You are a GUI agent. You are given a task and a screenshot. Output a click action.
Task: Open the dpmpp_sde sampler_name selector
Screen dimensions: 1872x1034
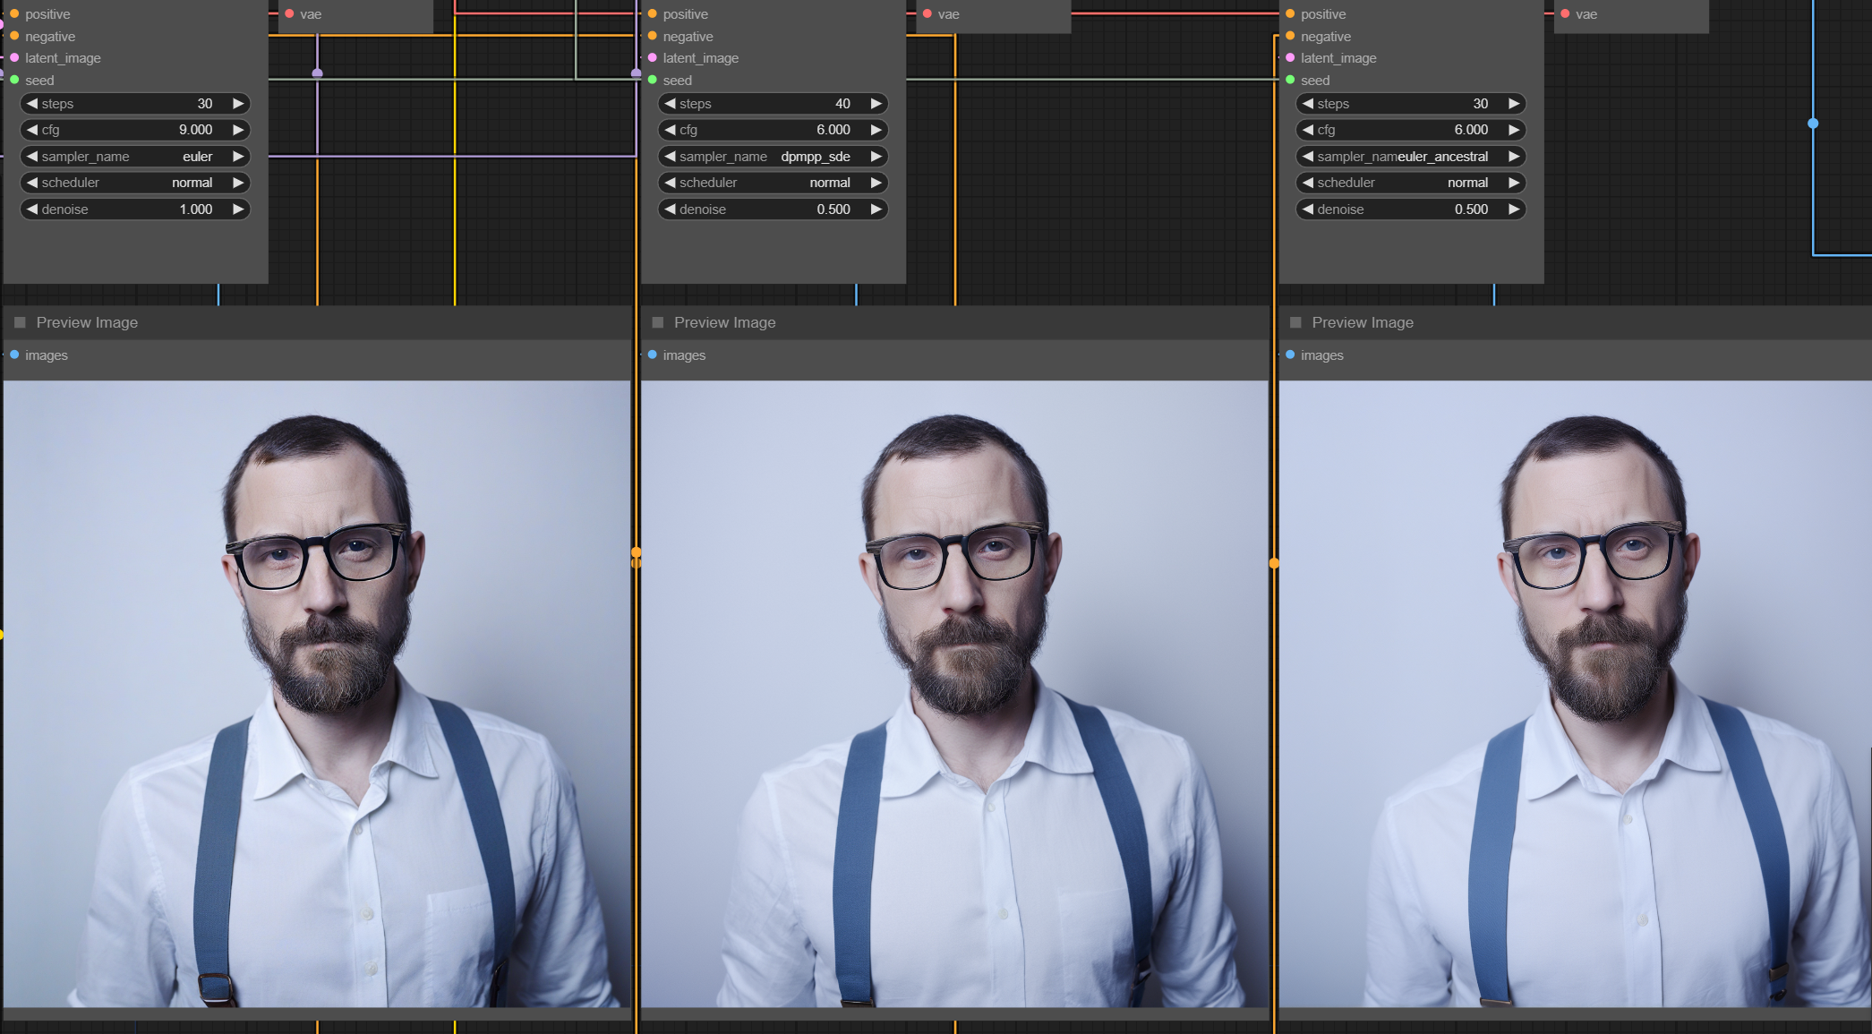(816, 156)
